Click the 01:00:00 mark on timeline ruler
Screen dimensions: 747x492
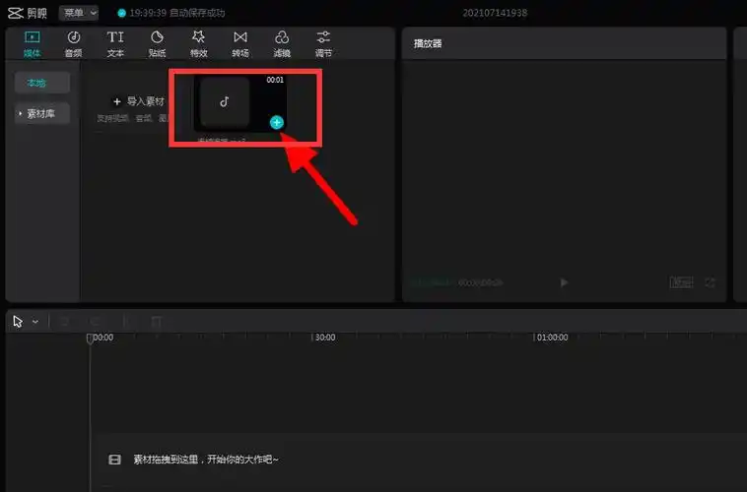click(552, 338)
